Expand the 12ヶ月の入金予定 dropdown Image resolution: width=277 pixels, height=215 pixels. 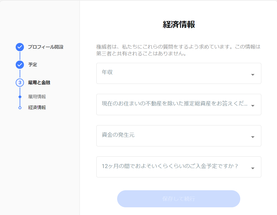click(179, 167)
